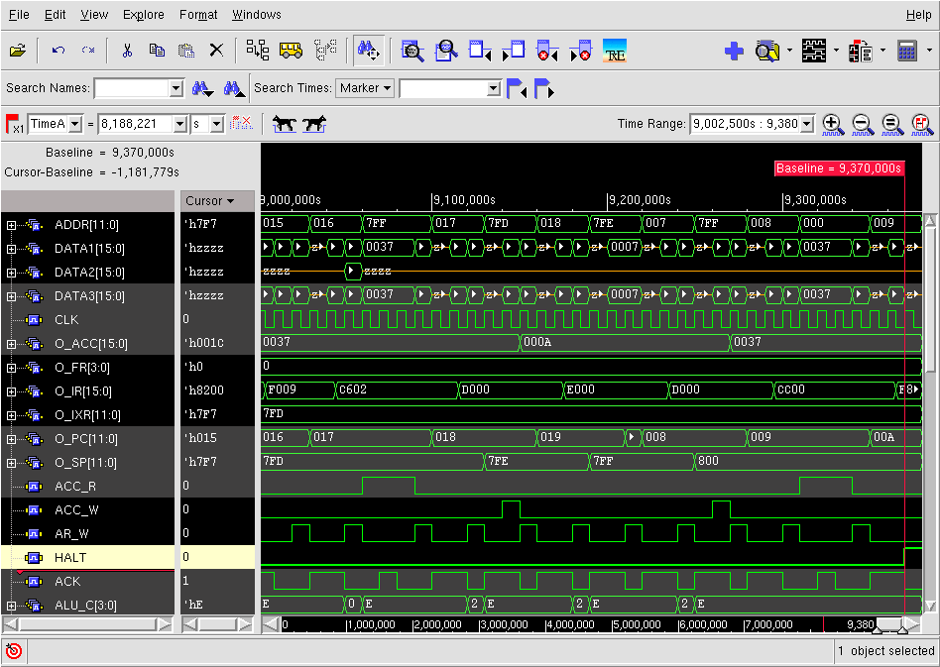The image size is (940, 667).
Task: Add new item with blue plus icon
Action: tap(734, 52)
